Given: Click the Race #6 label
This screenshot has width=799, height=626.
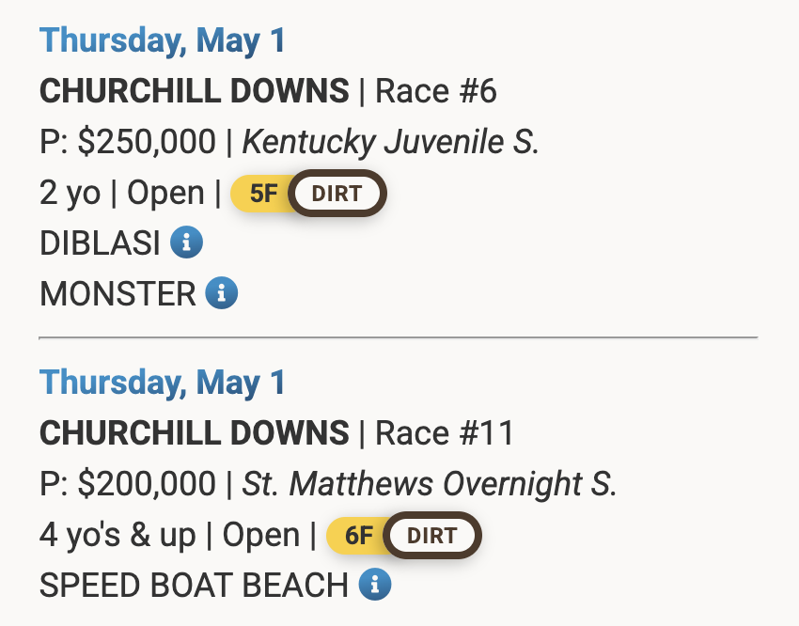Looking at the screenshot, I should click(436, 91).
